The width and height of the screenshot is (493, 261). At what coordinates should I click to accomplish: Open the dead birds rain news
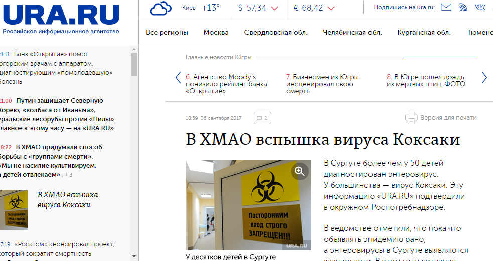click(x=426, y=80)
